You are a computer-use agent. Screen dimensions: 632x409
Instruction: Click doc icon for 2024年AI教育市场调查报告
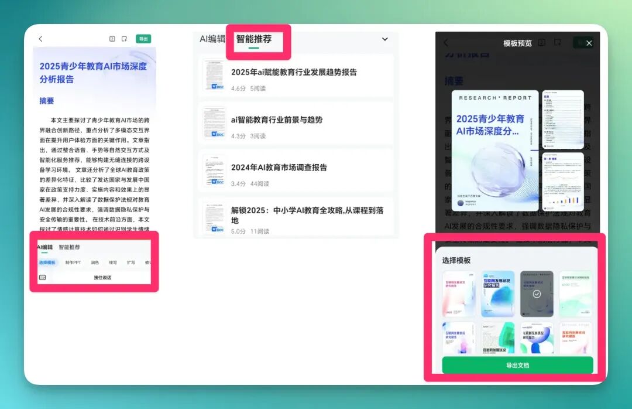(x=214, y=171)
